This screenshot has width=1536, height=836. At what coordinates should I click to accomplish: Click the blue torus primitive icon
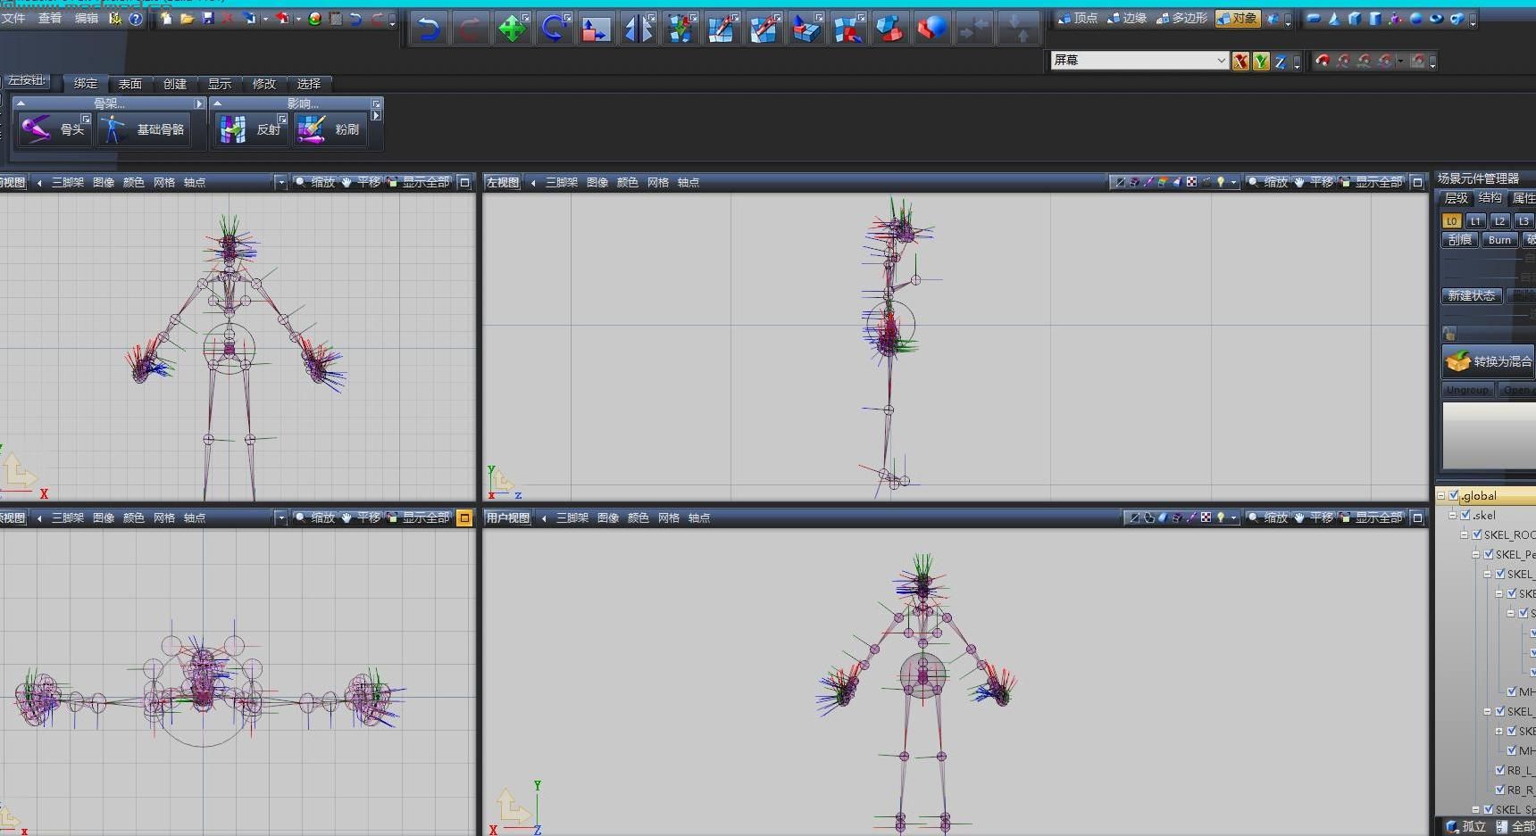1436,18
